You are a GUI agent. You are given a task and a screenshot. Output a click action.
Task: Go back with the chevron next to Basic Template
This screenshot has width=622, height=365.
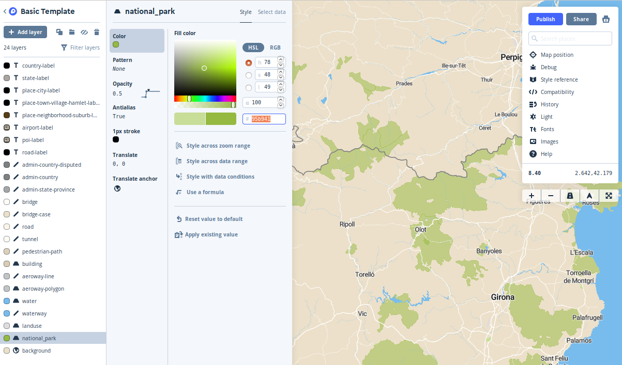pos(5,11)
